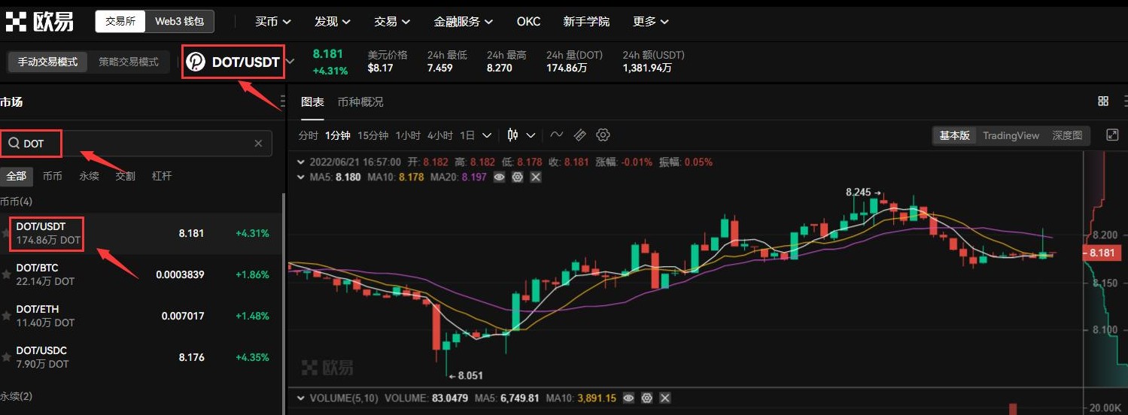Open the 交易 dropdown menu
Screen dimensions: 1128x415
coord(392,21)
